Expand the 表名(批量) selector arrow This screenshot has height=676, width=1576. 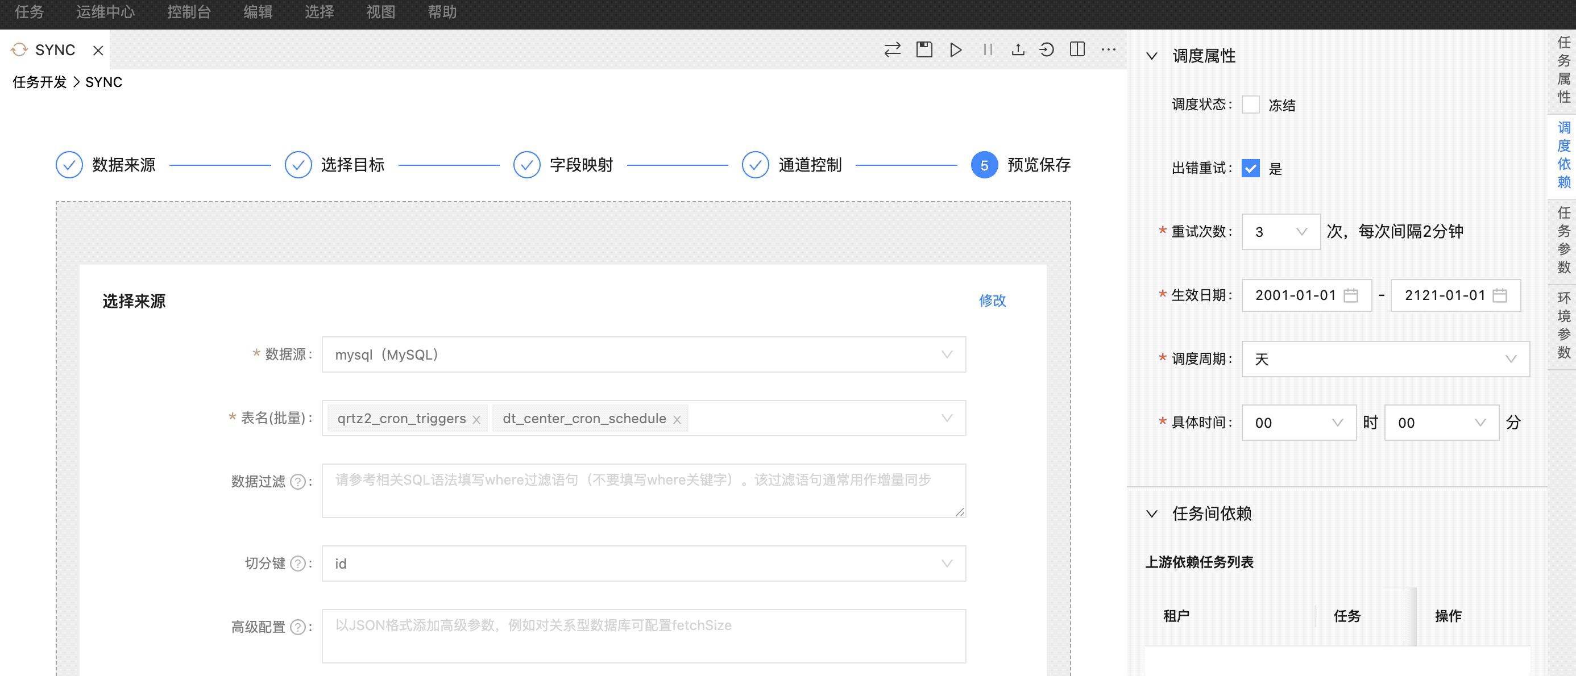click(947, 418)
